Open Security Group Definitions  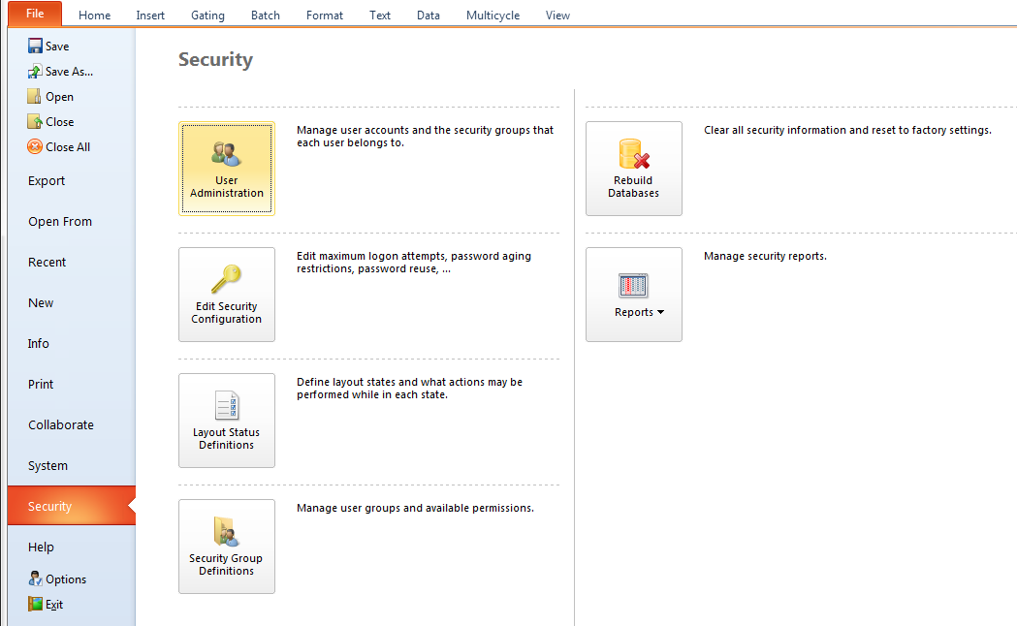226,546
